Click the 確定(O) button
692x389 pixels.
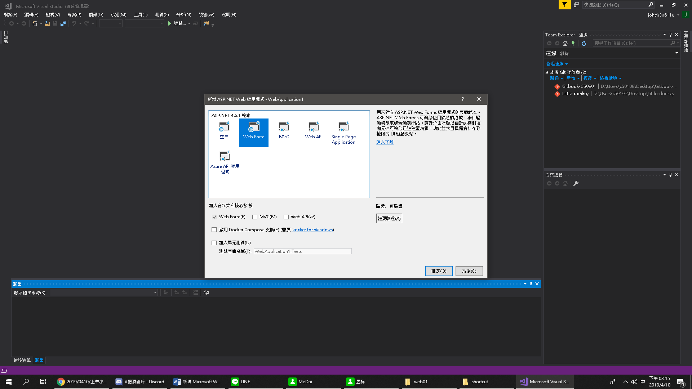(x=439, y=271)
